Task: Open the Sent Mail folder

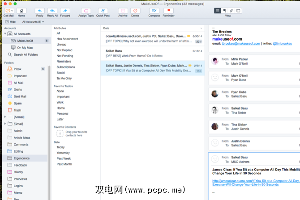Action: tap(25, 96)
